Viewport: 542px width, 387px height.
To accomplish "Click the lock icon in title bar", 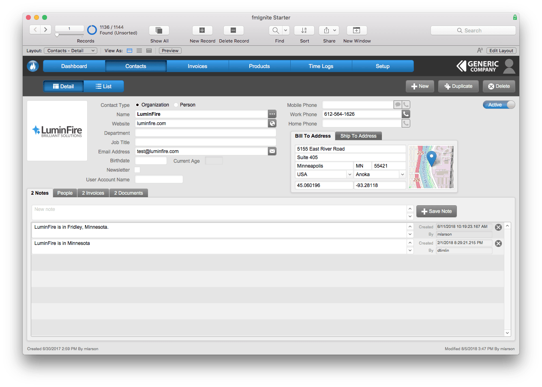I will click(515, 17).
